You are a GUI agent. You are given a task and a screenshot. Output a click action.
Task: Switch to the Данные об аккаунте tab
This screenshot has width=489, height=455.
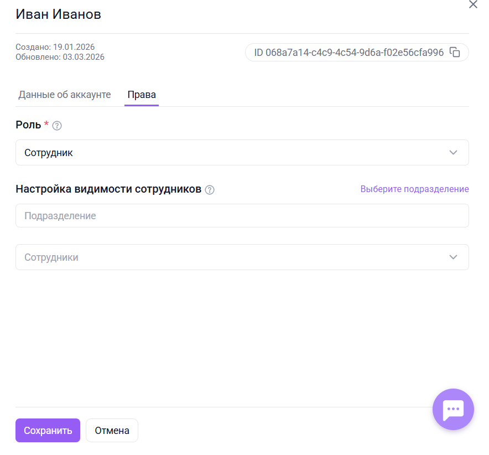[65, 95]
